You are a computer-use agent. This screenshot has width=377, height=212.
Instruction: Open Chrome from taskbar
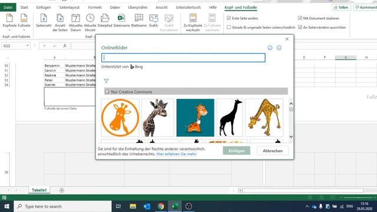tap(161, 206)
